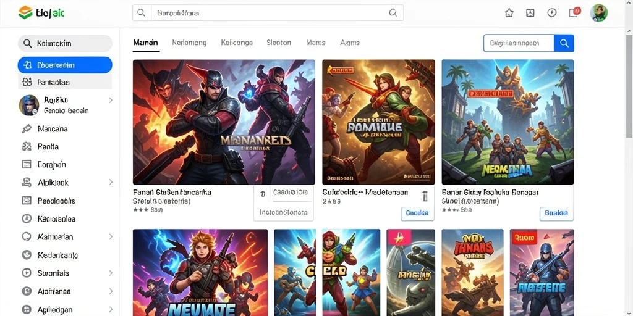
Task: Click the button under the Romahe game card
Action: click(x=417, y=214)
